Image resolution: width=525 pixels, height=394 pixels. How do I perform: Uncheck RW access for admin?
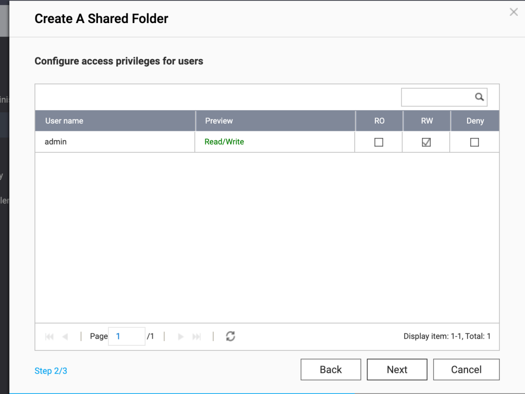pyautogui.click(x=426, y=142)
